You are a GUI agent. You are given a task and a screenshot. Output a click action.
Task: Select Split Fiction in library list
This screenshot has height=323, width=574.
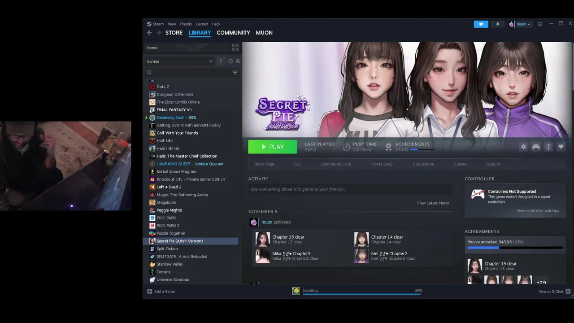click(x=167, y=249)
